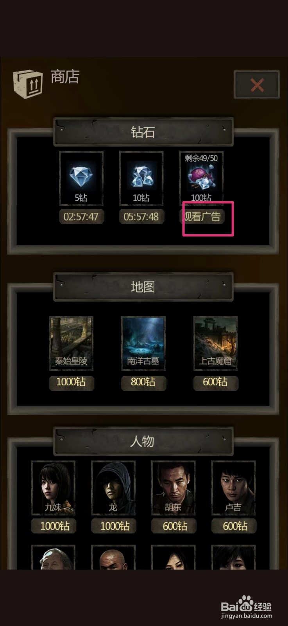Screen dimensions: 288x626
Task: Click the shop crate box icon
Action: coord(28,84)
